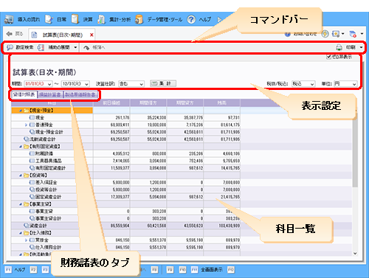Click the 勘定検索 search icon
This screenshot has width=369, height=278.
(10, 47)
